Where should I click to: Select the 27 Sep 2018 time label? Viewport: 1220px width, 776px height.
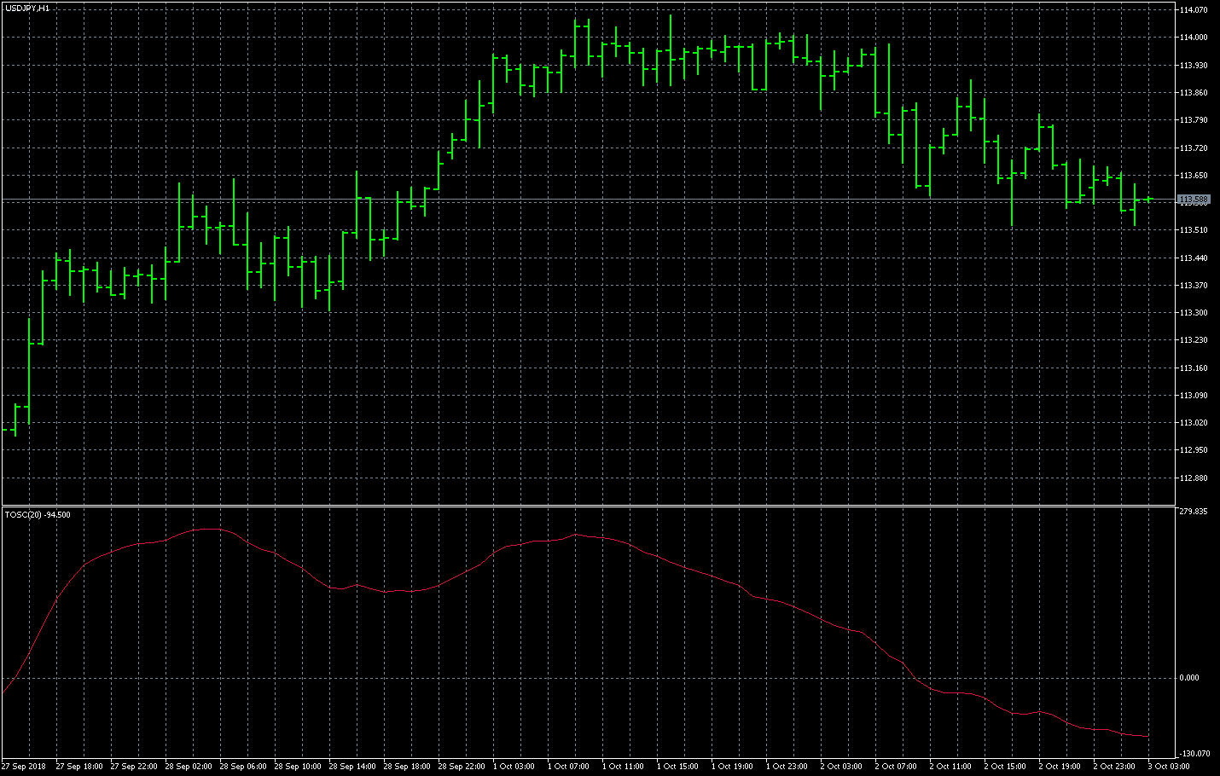(x=24, y=767)
